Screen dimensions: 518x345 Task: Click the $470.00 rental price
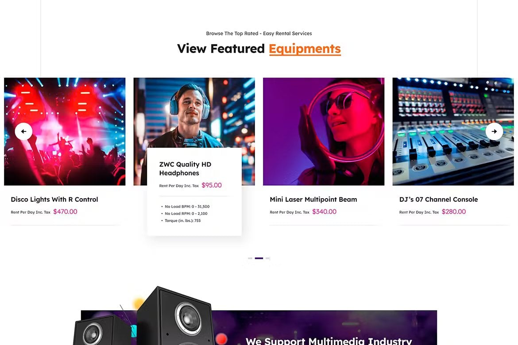click(x=65, y=211)
